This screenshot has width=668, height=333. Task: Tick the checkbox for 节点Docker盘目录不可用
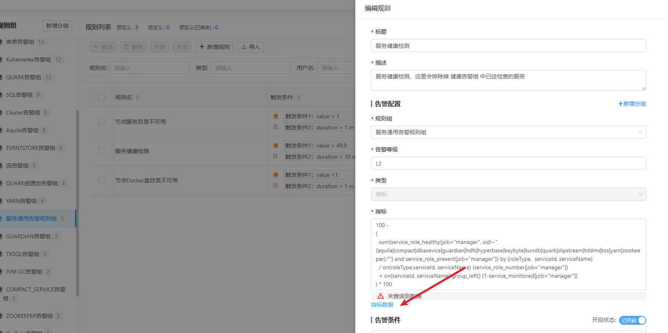click(102, 180)
